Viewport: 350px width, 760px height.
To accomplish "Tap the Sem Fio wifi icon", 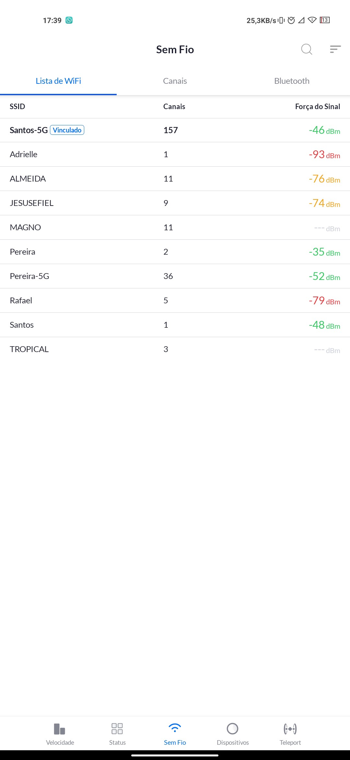I will click(x=175, y=729).
